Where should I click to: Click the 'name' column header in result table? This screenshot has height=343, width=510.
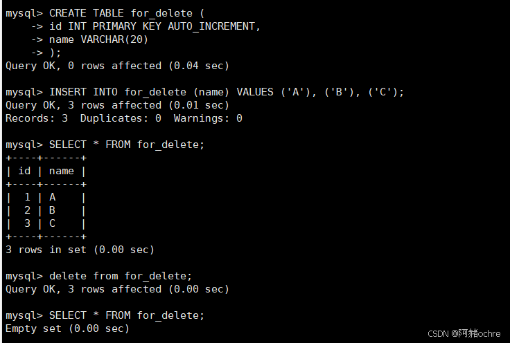click(62, 171)
